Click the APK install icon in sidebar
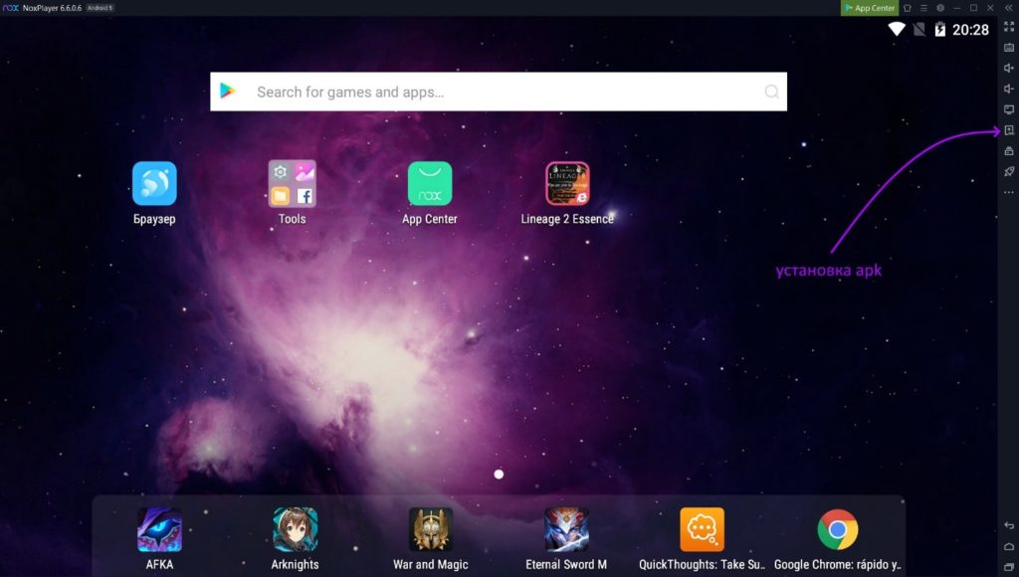The image size is (1019, 577). [x=1008, y=130]
